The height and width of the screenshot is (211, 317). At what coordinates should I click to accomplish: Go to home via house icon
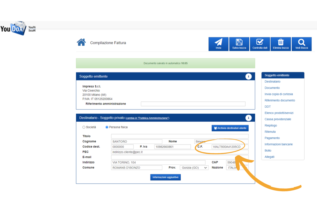coord(81,42)
